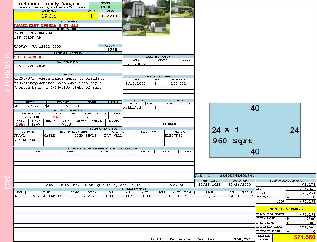Open the large shed photo thumbnail

pyautogui.click(x=134, y=9)
